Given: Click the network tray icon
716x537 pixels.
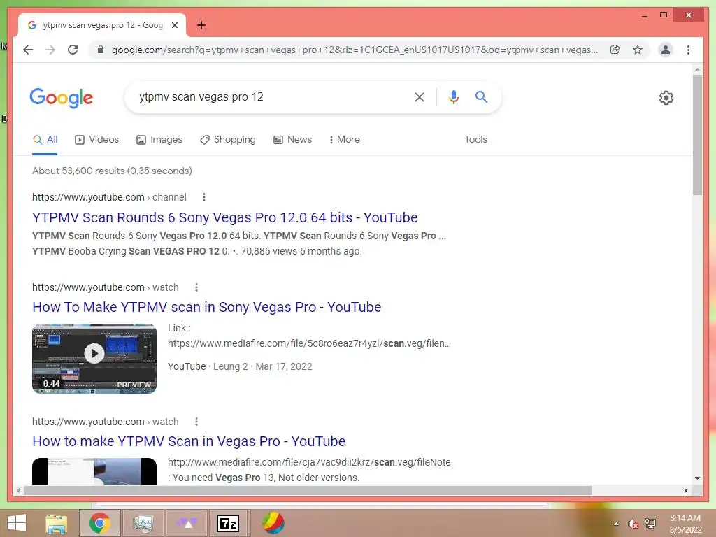Looking at the screenshot, I should pyautogui.click(x=650, y=524).
